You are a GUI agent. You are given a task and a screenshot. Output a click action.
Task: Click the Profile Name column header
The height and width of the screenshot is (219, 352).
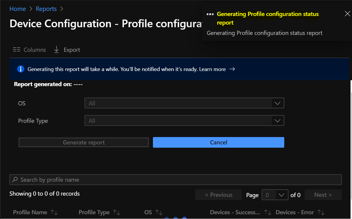pos(30,212)
